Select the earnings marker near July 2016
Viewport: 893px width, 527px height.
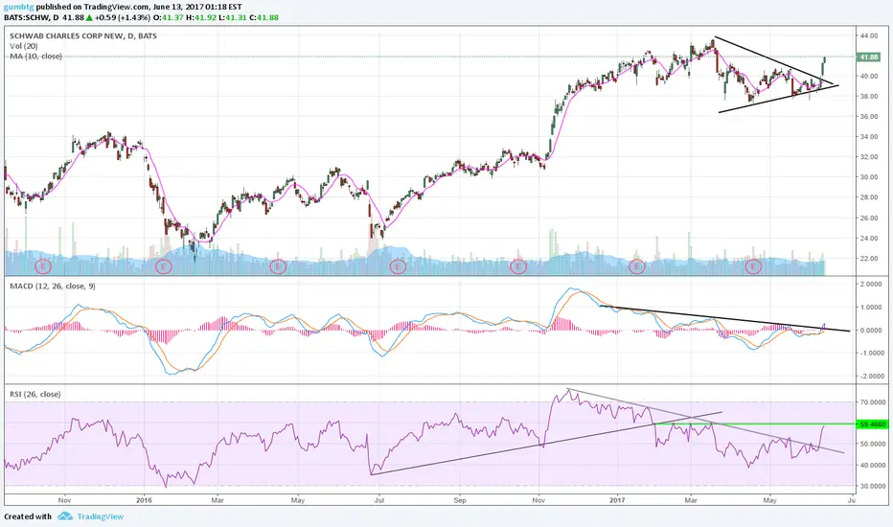click(398, 266)
